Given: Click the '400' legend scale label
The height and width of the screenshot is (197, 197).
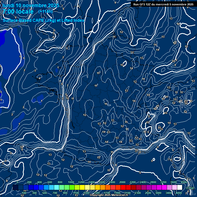Looking at the screenshot, I should [x=40, y=182].
